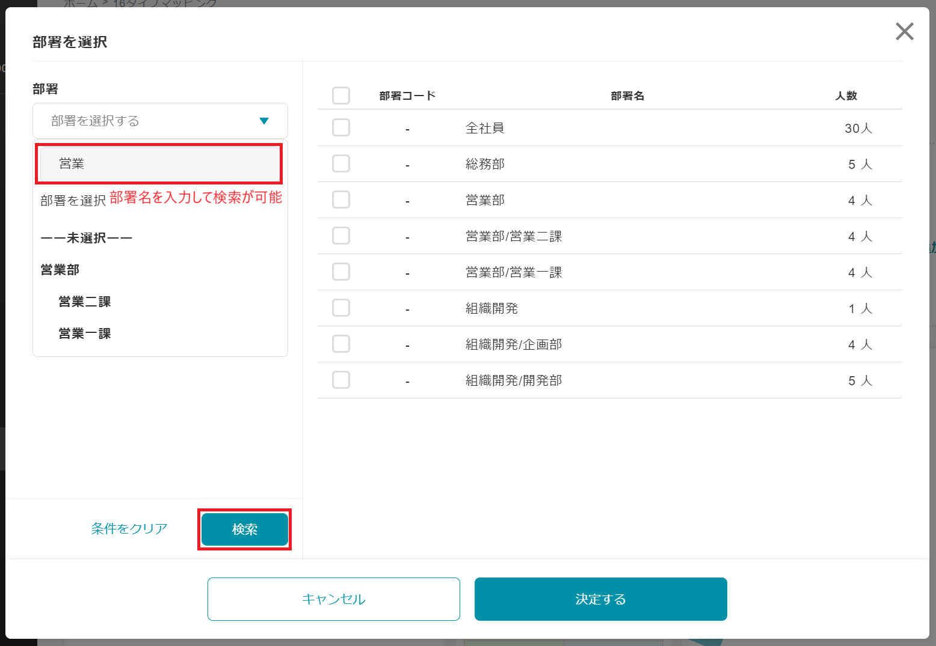
Task: Check the select-all checkbox in table header
Action: [x=340, y=95]
